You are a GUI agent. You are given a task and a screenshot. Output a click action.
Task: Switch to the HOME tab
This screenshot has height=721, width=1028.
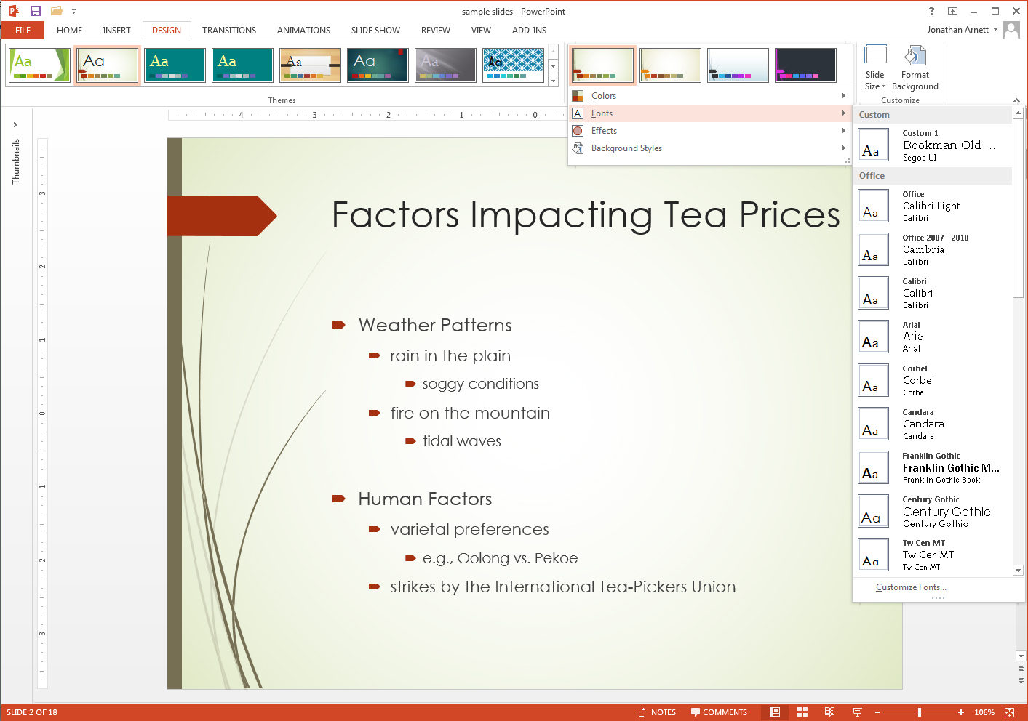tap(69, 31)
